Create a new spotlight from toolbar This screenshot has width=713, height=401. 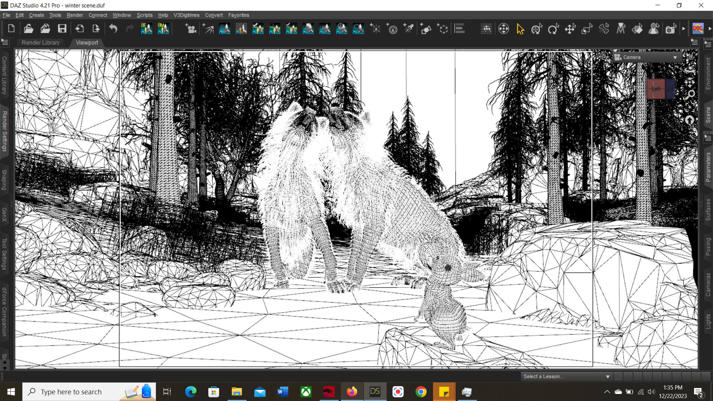[x=409, y=29]
